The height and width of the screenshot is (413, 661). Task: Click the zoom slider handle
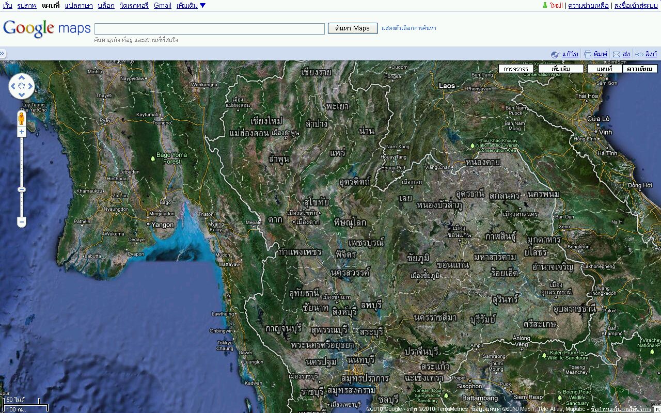(22, 189)
